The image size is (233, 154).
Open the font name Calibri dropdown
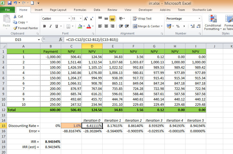tap(69, 19)
